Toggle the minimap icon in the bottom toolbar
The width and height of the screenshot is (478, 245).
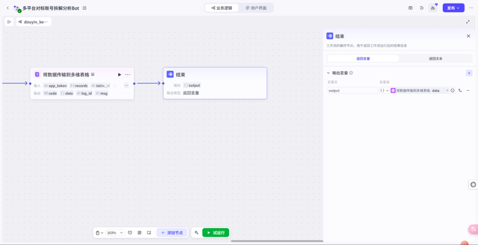click(x=149, y=233)
